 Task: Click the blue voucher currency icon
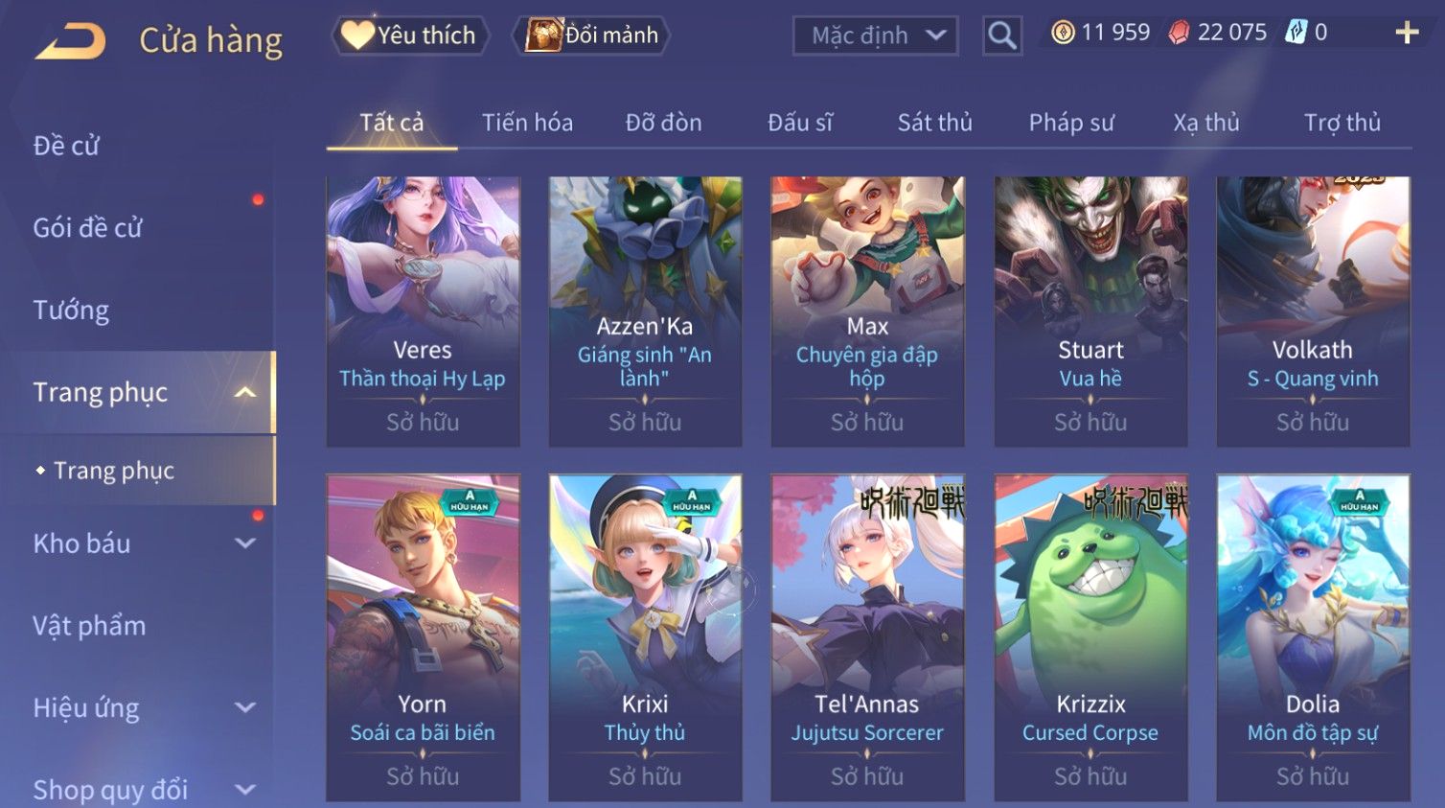click(x=1296, y=33)
